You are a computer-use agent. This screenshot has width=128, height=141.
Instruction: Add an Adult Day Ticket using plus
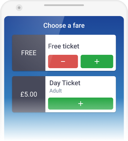(x=80, y=104)
